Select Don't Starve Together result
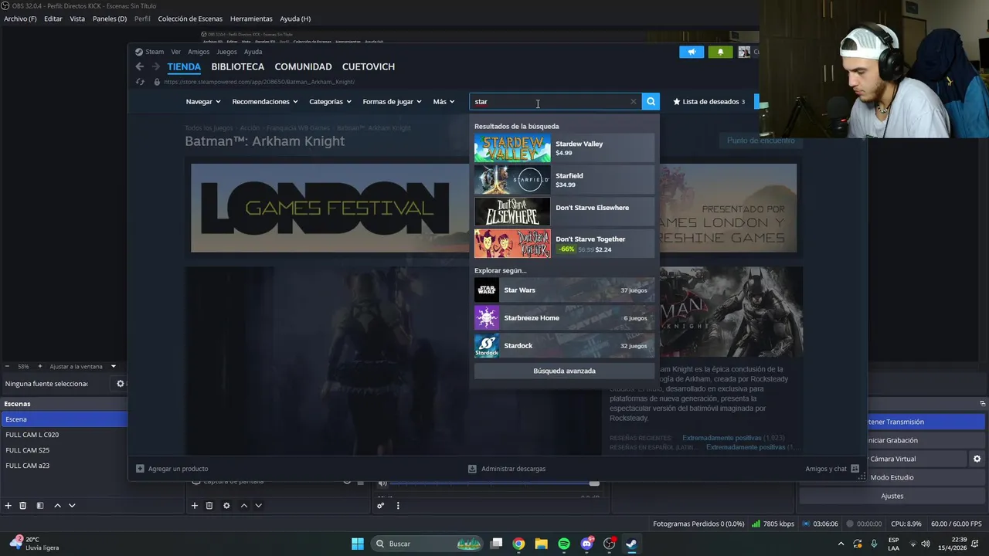 564,243
